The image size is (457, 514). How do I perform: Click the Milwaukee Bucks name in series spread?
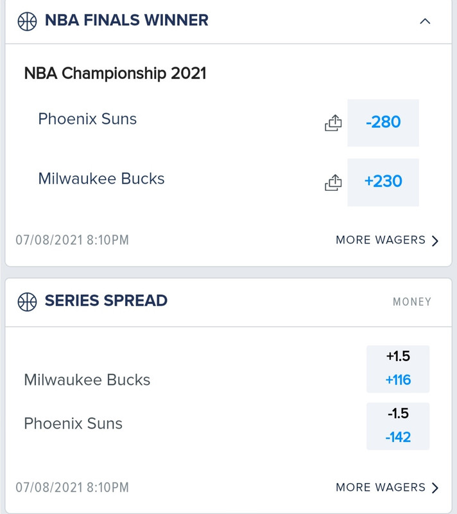tap(87, 380)
